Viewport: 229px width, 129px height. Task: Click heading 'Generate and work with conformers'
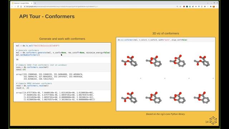click(x=62, y=39)
